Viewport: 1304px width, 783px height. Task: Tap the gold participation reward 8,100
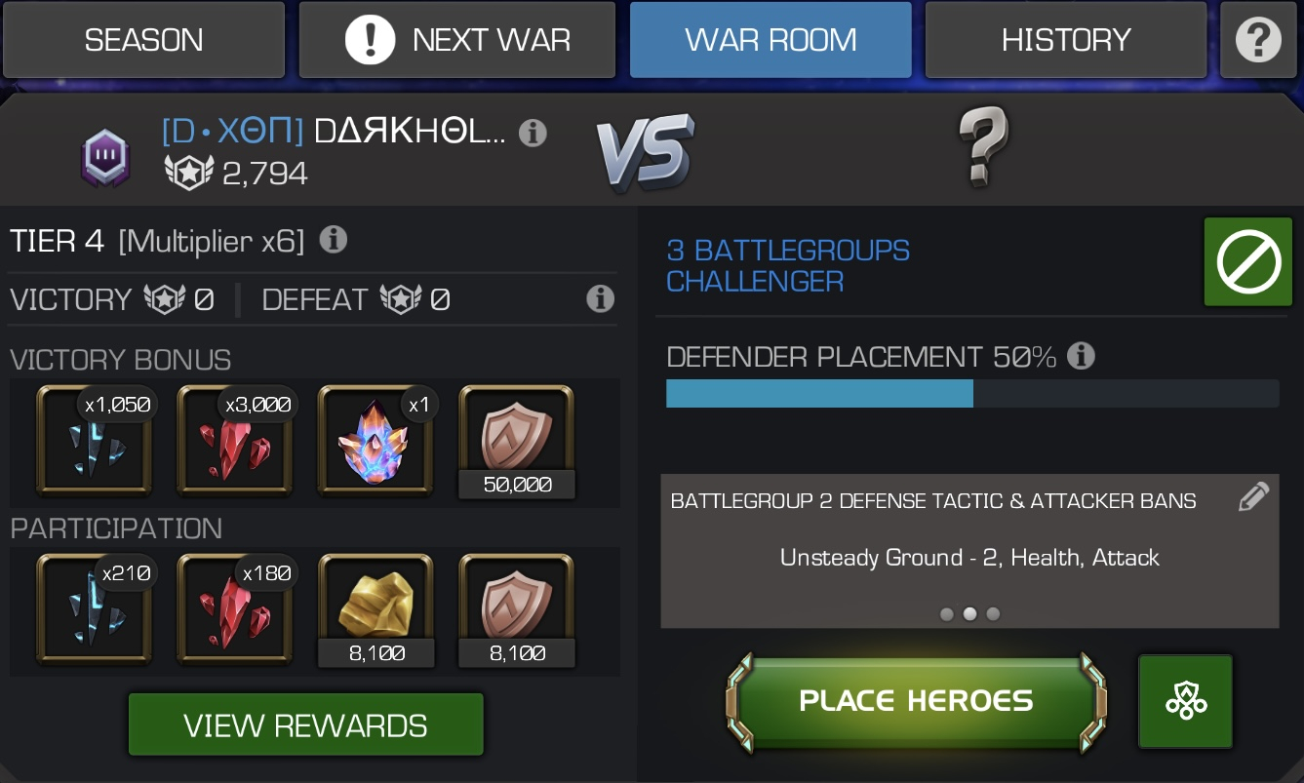[375, 610]
